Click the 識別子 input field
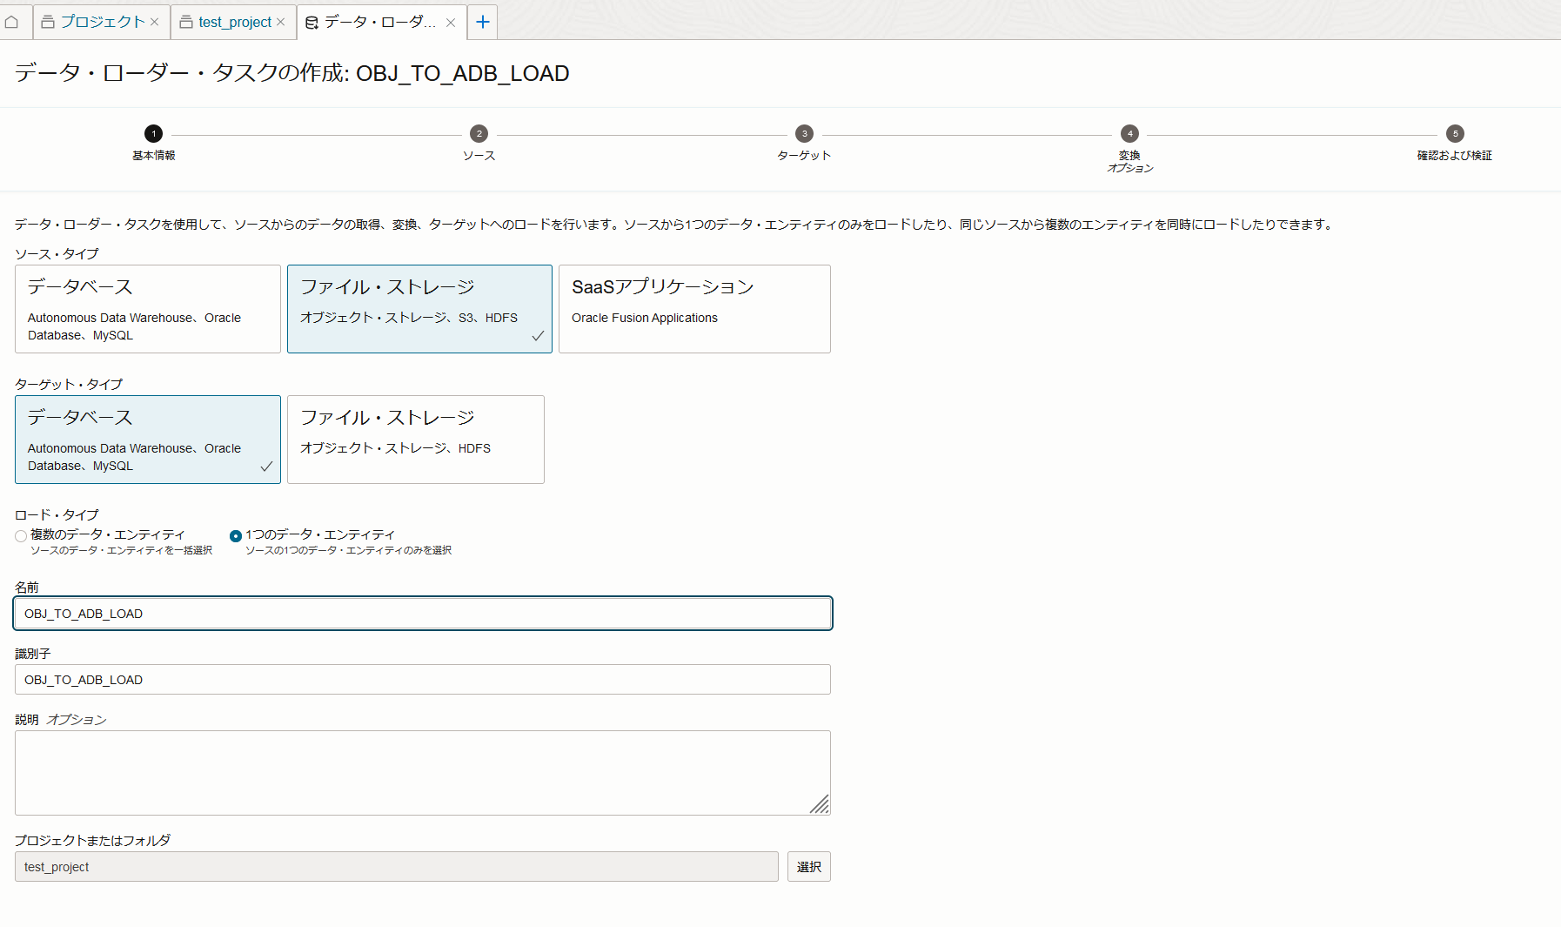 click(x=423, y=680)
